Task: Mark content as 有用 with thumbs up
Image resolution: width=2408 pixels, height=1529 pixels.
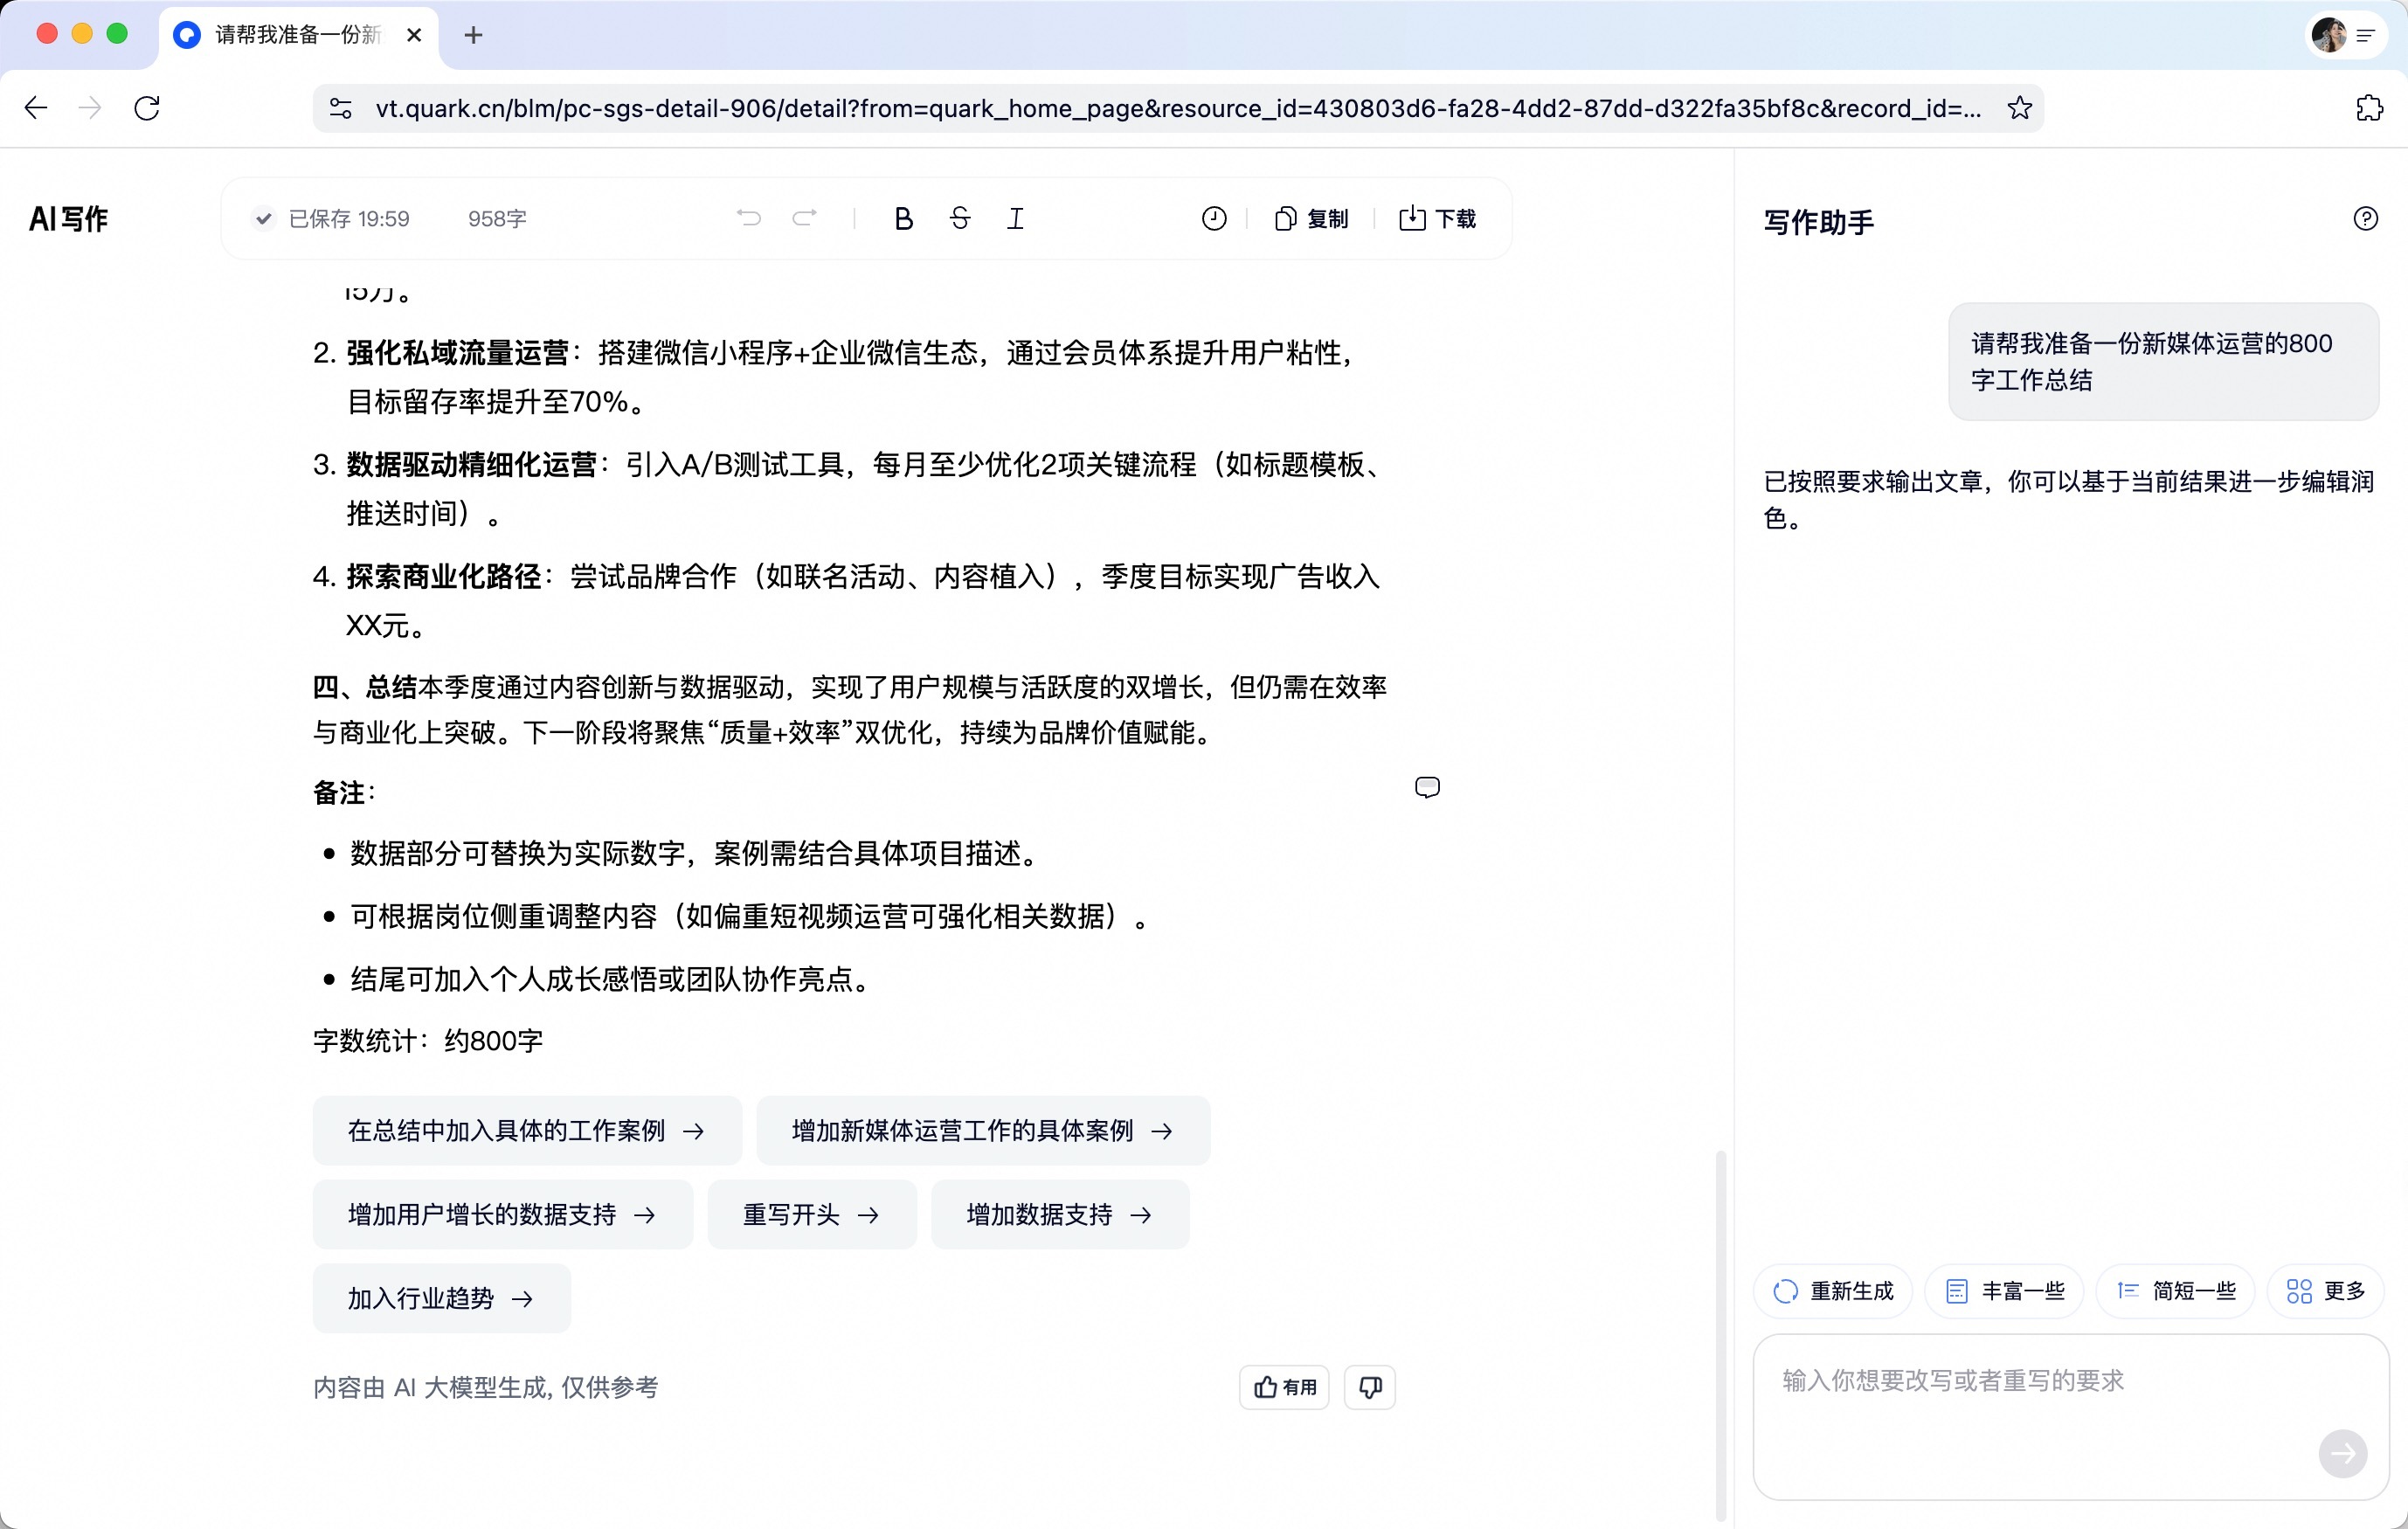Action: click(1284, 1387)
